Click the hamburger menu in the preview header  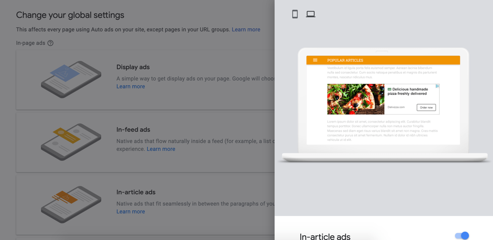click(315, 60)
